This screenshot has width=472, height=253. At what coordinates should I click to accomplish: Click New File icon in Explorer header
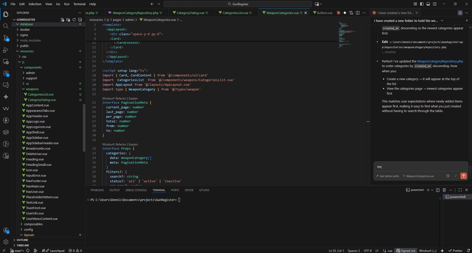[x=63, y=19]
